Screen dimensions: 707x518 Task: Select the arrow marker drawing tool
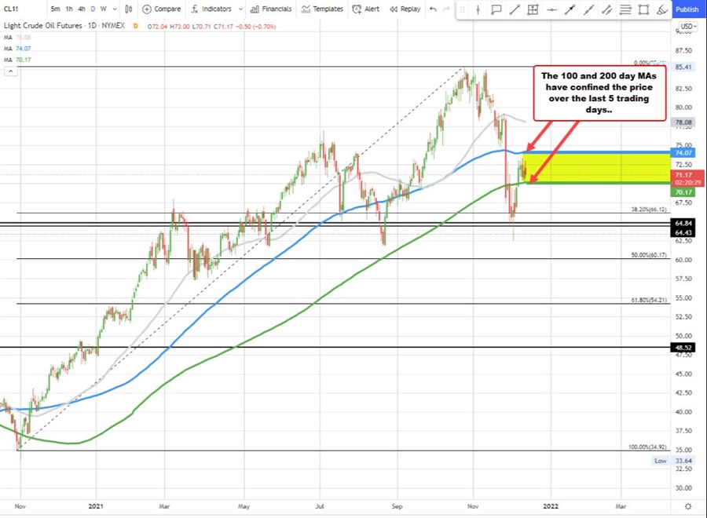click(x=570, y=9)
